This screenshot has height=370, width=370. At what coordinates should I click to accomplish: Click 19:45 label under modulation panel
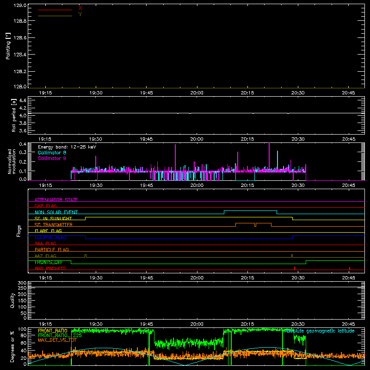(x=146, y=185)
